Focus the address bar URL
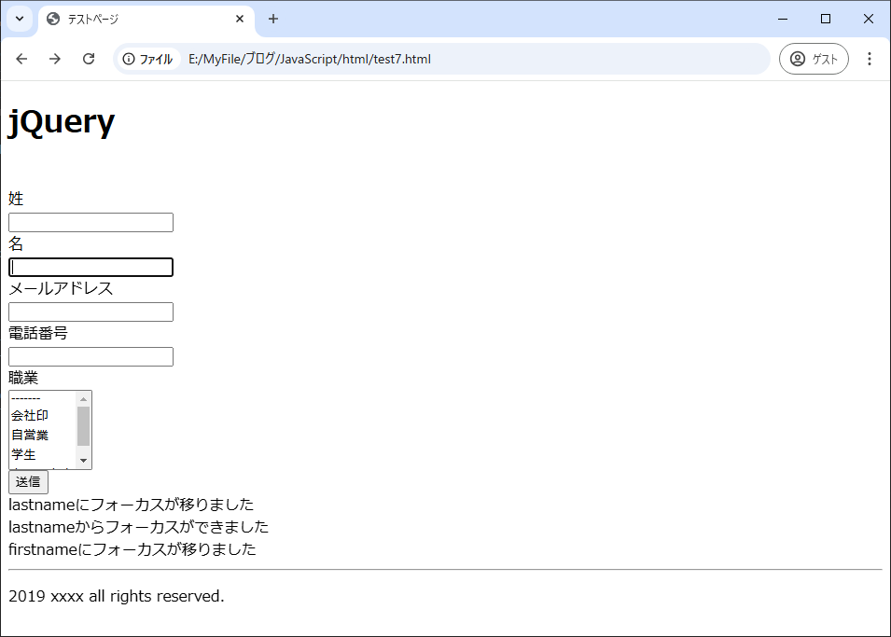The image size is (891, 637). coord(310,59)
